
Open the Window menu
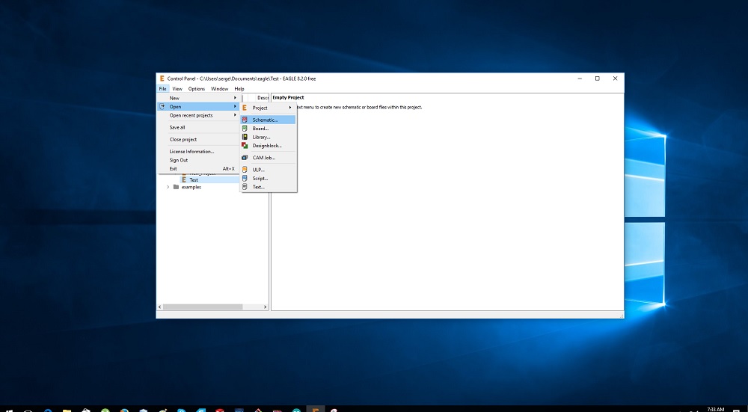pos(219,89)
